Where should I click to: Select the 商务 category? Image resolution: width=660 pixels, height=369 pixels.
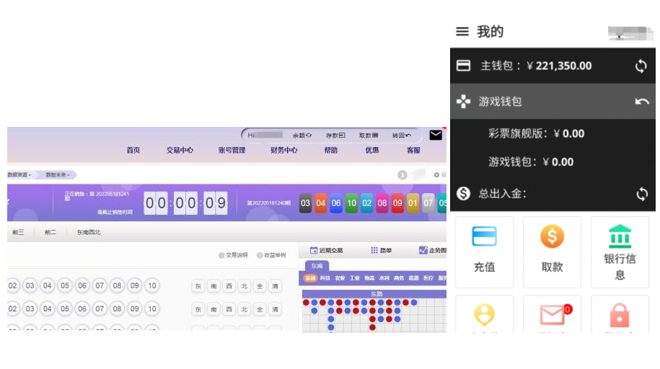tap(399, 278)
